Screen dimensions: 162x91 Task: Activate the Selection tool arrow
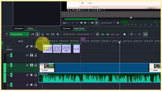tap(38, 34)
